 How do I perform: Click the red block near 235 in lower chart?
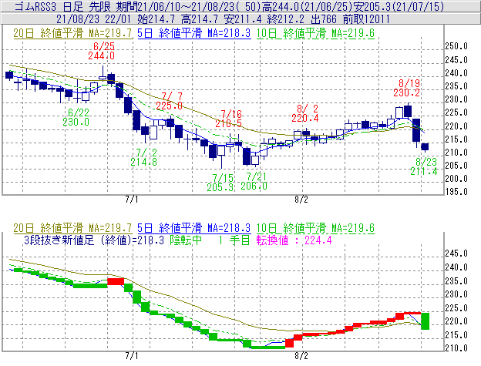[116, 281]
